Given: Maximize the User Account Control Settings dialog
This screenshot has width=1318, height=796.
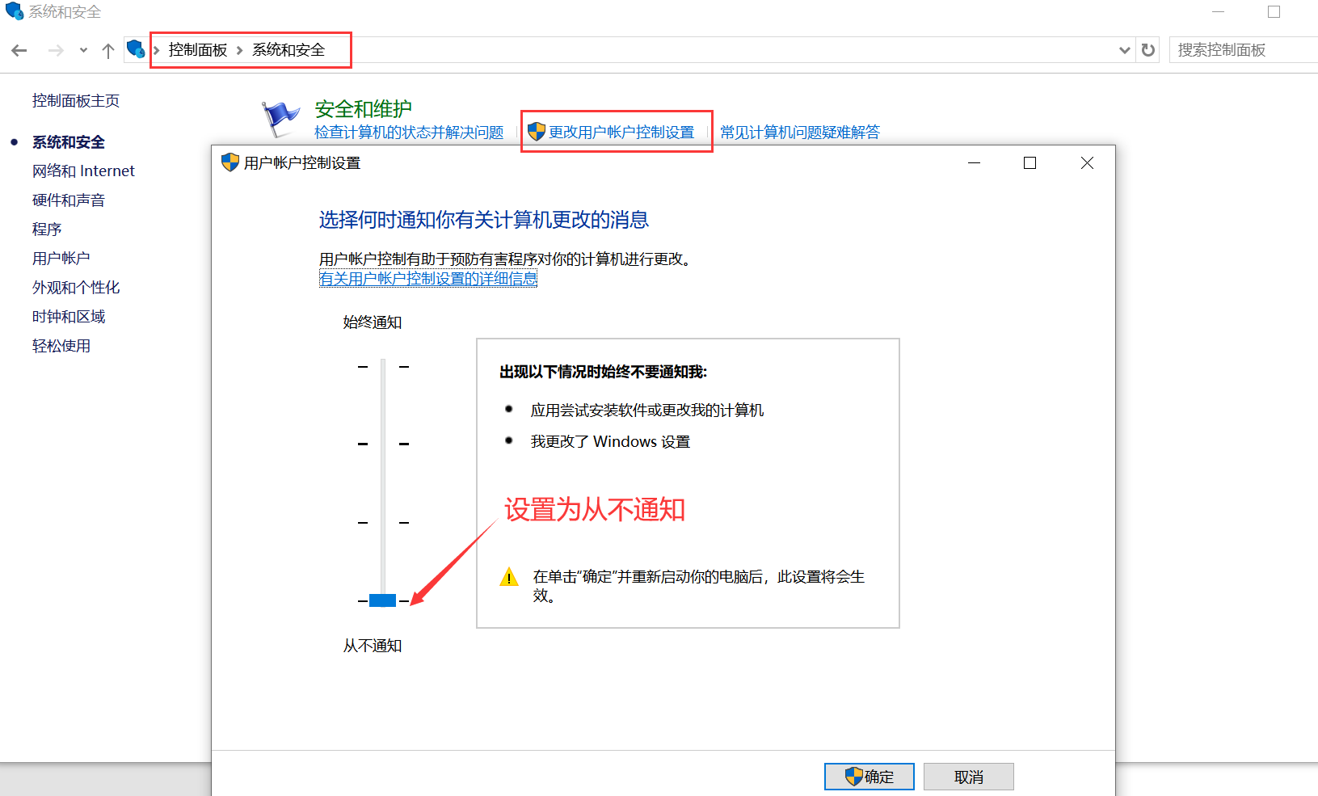Looking at the screenshot, I should point(1030,163).
